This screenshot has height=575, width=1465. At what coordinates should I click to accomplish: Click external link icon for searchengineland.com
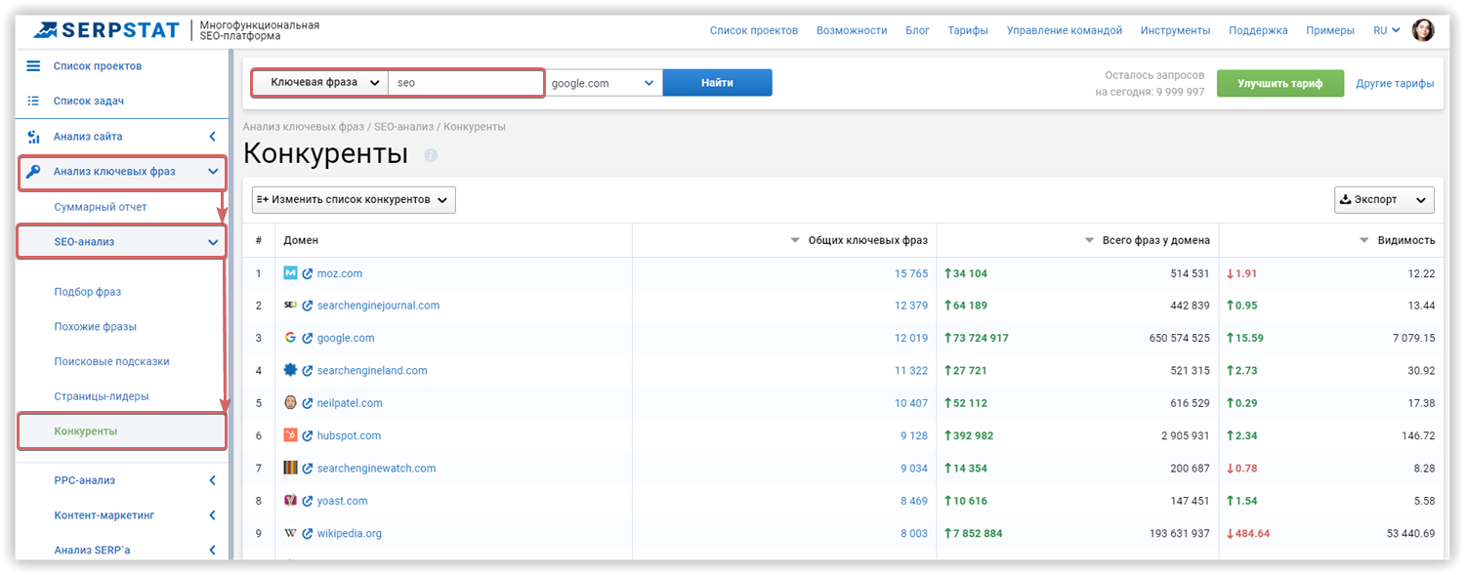(x=307, y=371)
